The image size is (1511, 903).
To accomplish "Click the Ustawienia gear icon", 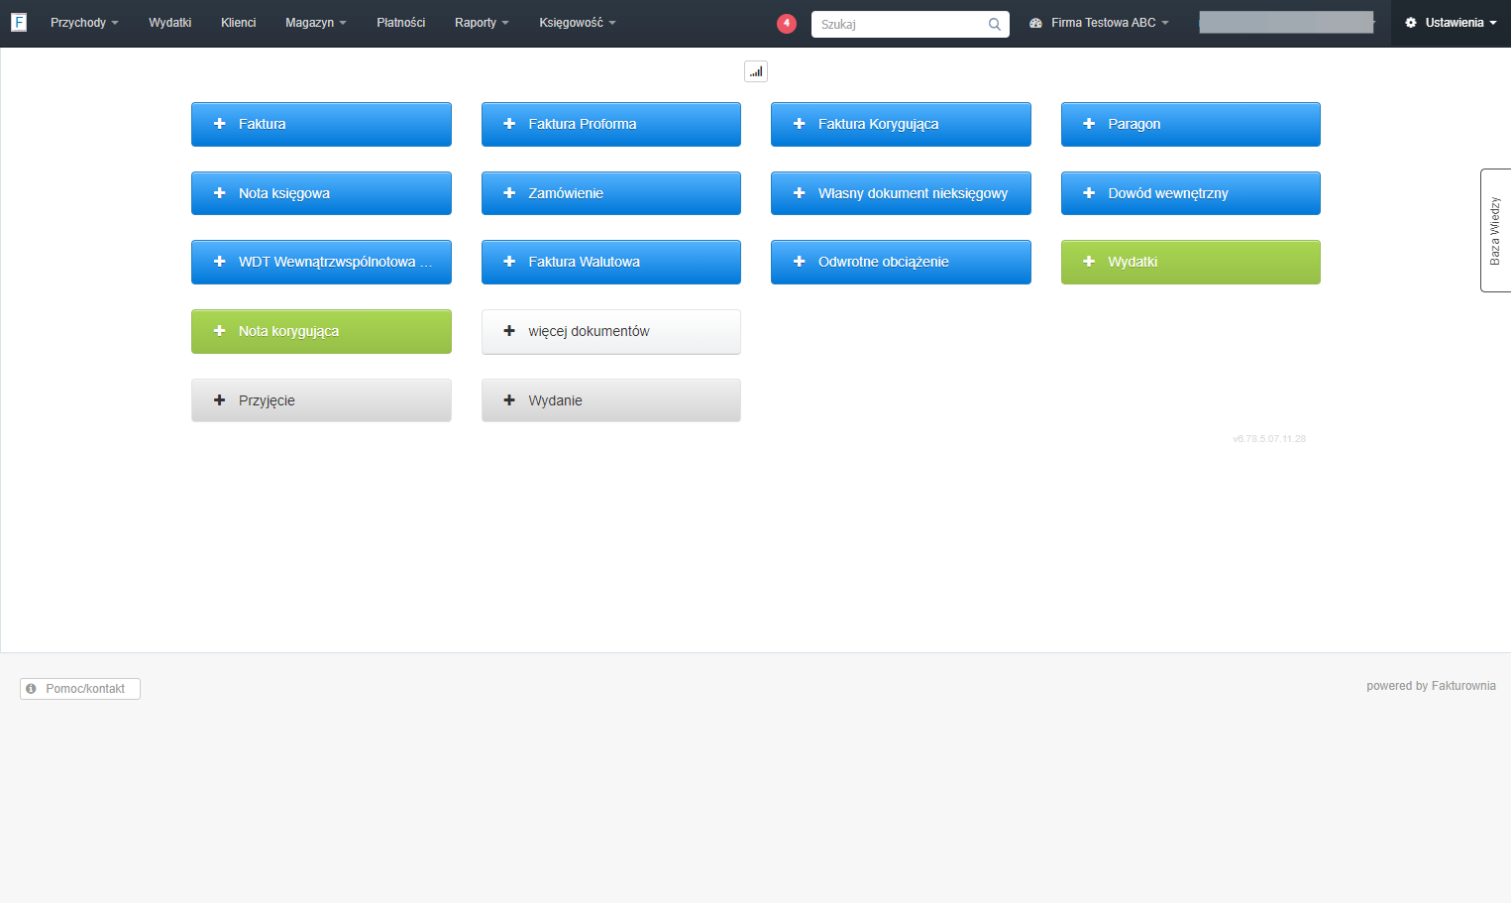I will point(1411,23).
